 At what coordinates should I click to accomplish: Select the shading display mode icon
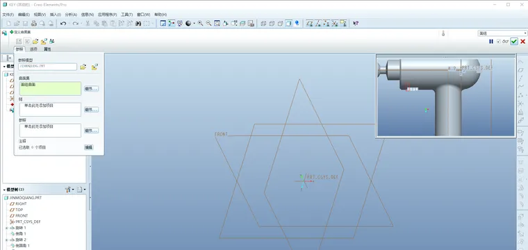point(288,23)
